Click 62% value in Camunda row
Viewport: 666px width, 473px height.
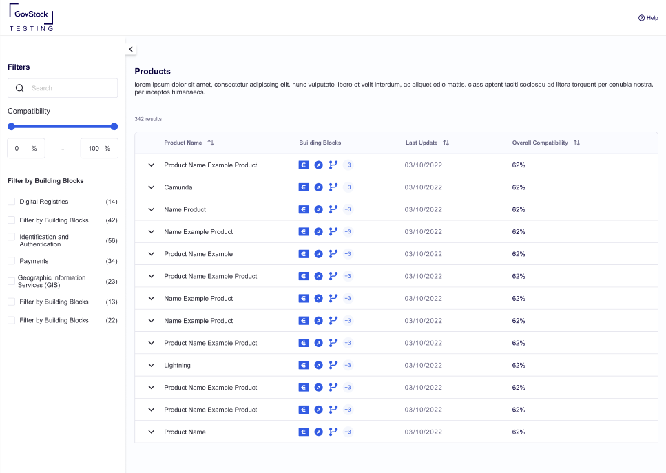pos(519,187)
